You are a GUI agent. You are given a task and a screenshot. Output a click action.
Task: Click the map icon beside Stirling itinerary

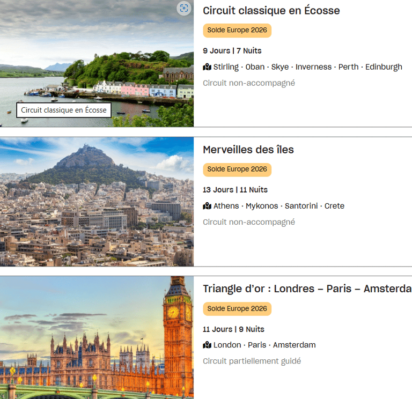[207, 67]
